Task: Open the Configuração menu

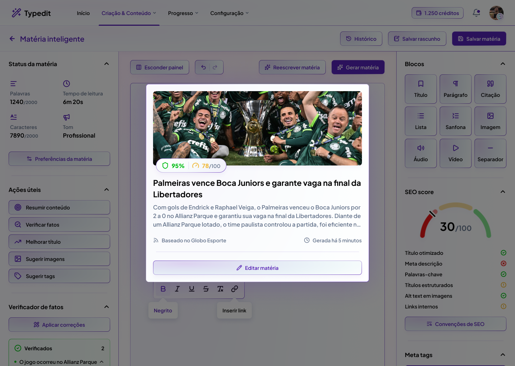Action: (229, 13)
